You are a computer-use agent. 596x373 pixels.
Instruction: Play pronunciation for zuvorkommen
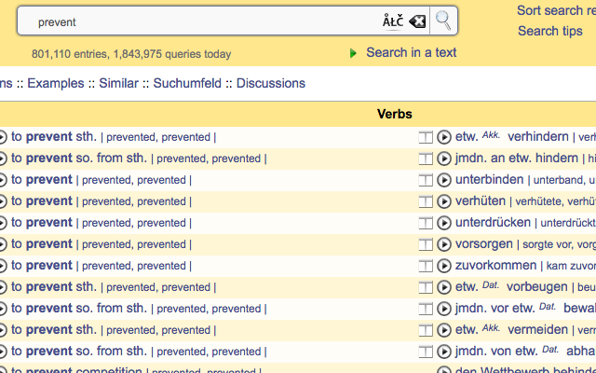(443, 266)
